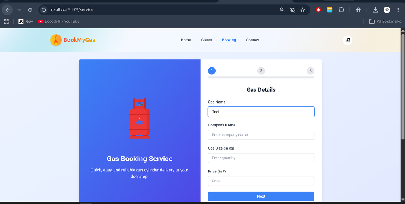Click the 'Quick, easy, and reliable' description text
The width and height of the screenshot is (405, 204).
coord(140,173)
